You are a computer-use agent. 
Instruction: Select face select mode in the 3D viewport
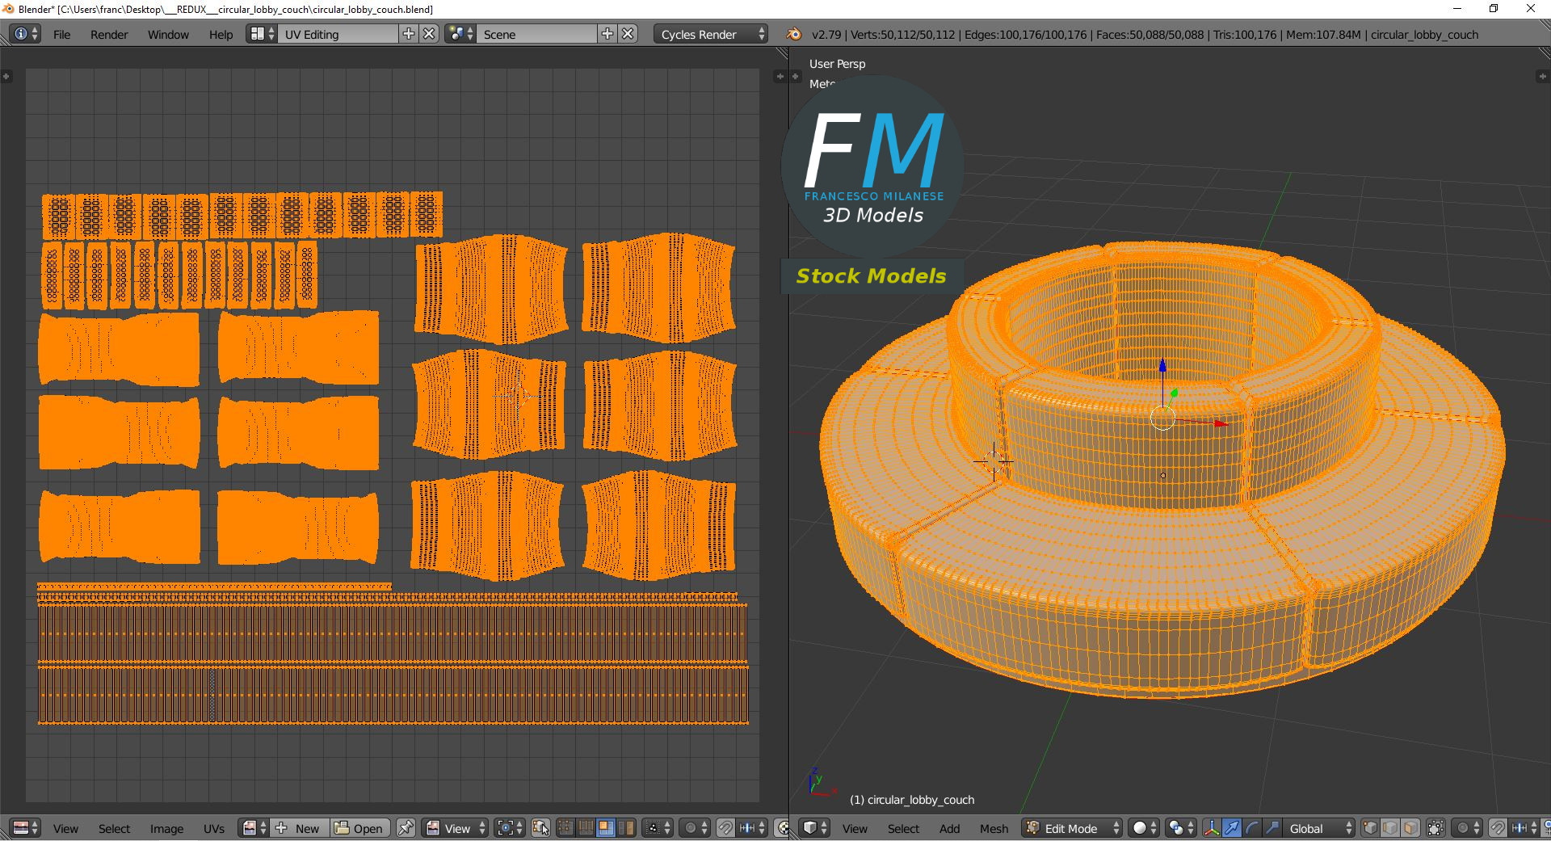(1410, 828)
